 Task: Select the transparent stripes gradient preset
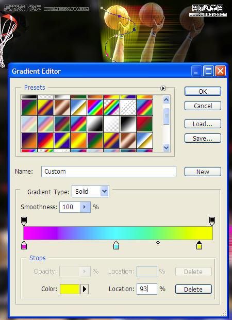click(128, 107)
